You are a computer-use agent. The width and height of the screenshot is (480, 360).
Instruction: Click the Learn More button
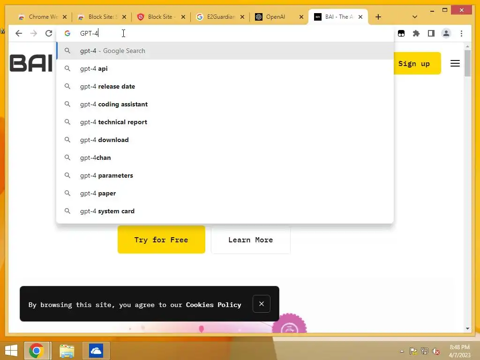250,240
